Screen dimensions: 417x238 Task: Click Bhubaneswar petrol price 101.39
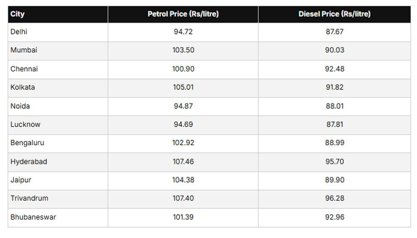pyautogui.click(x=183, y=217)
